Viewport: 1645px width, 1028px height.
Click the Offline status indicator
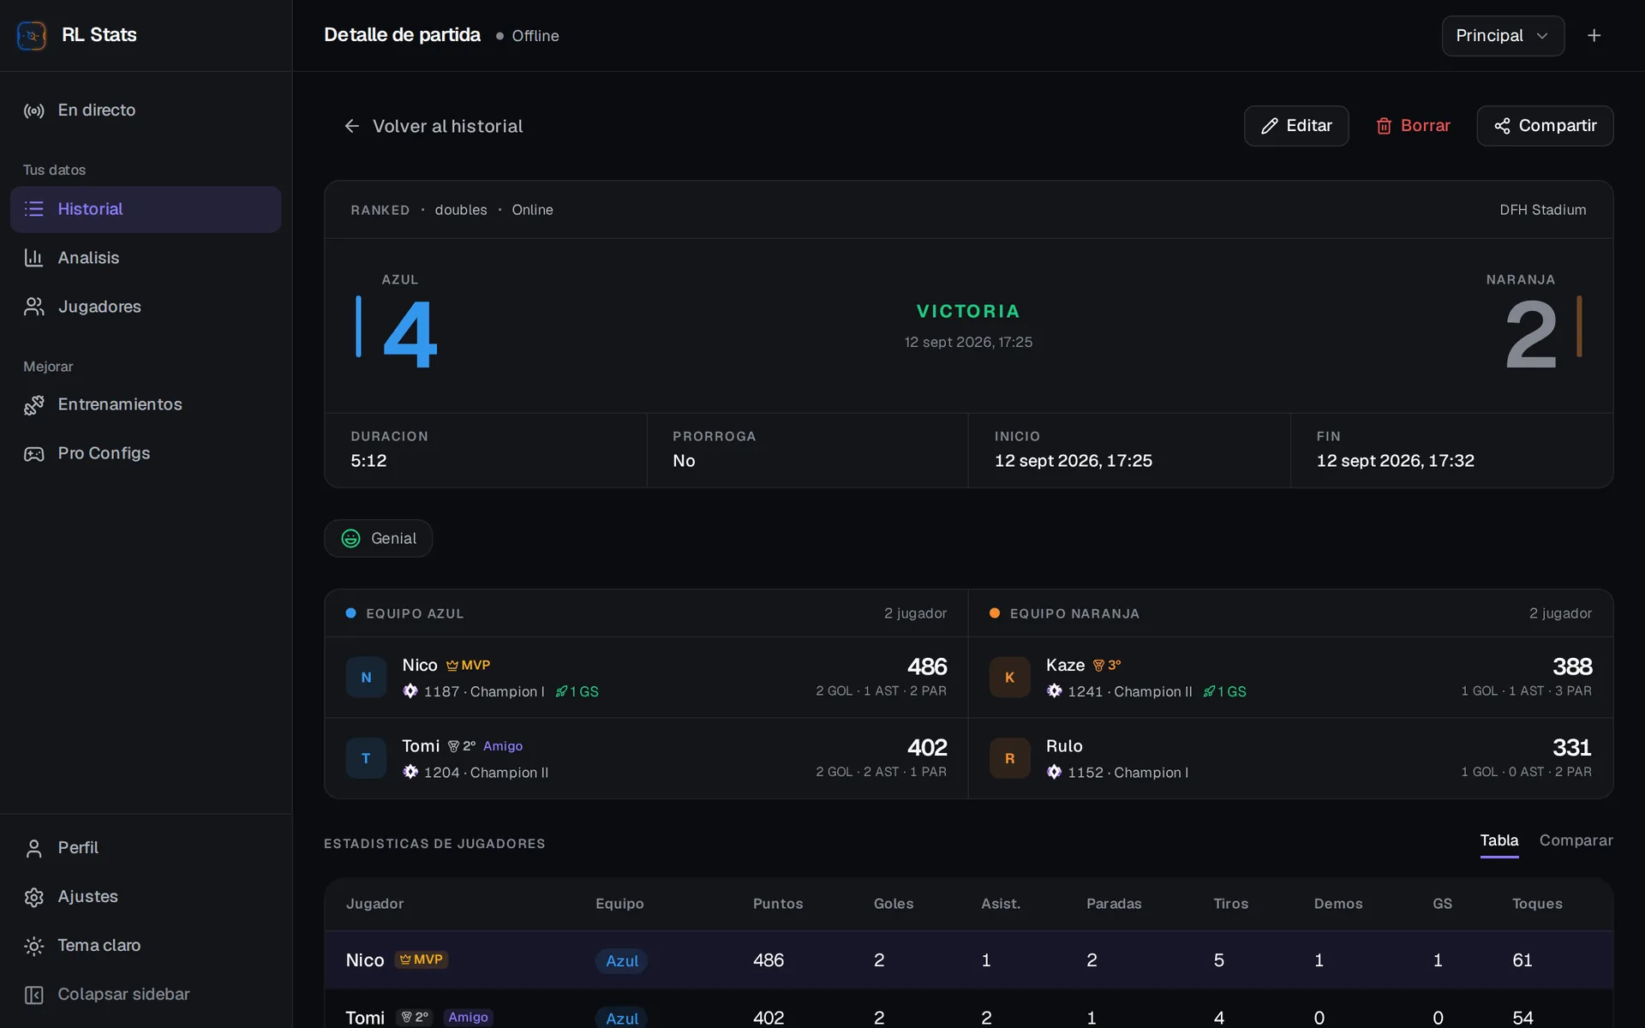pos(527,36)
